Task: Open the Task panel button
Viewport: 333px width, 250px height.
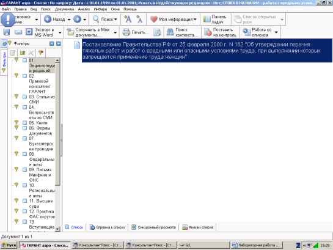Action: coord(214,19)
